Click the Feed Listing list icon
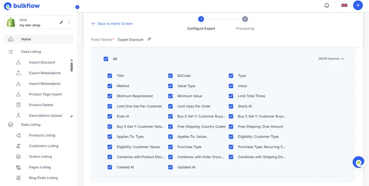 tap(11, 52)
